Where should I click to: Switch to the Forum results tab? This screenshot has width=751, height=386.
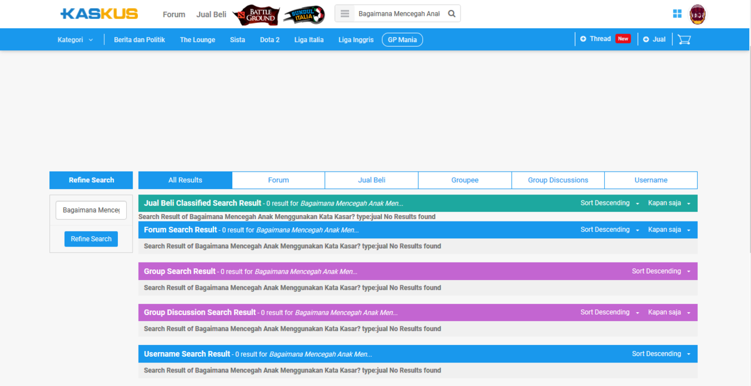(x=279, y=180)
